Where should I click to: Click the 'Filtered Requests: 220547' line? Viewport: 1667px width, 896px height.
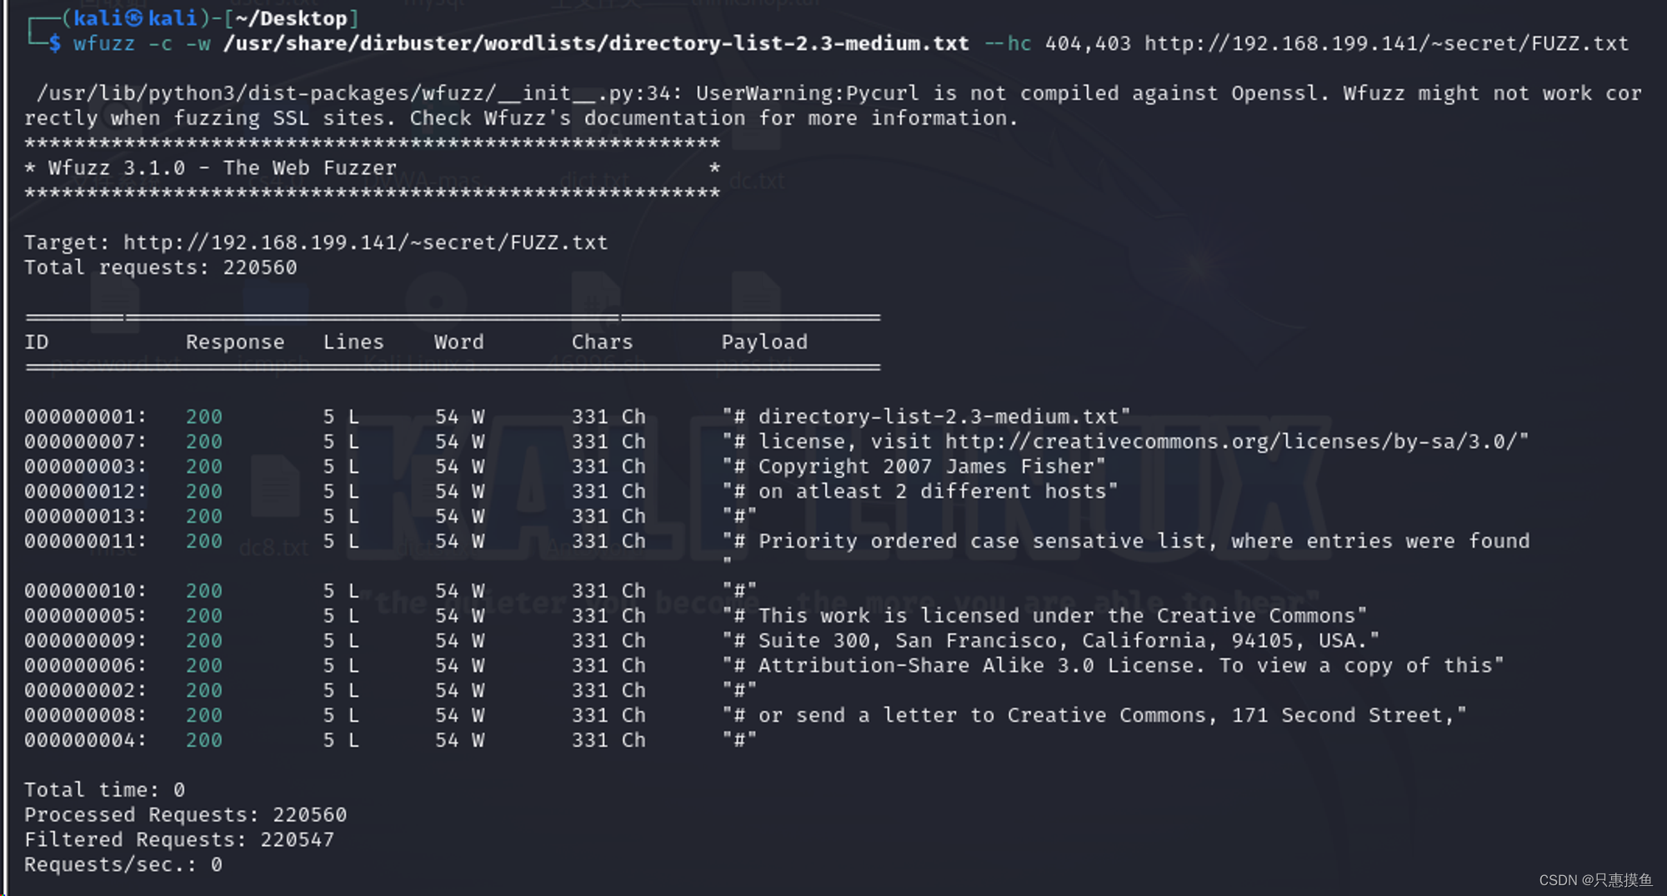[179, 840]
